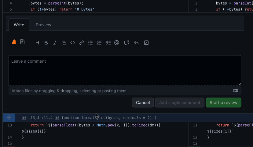Switch to the Preview tab

click(x=43, y=25)
